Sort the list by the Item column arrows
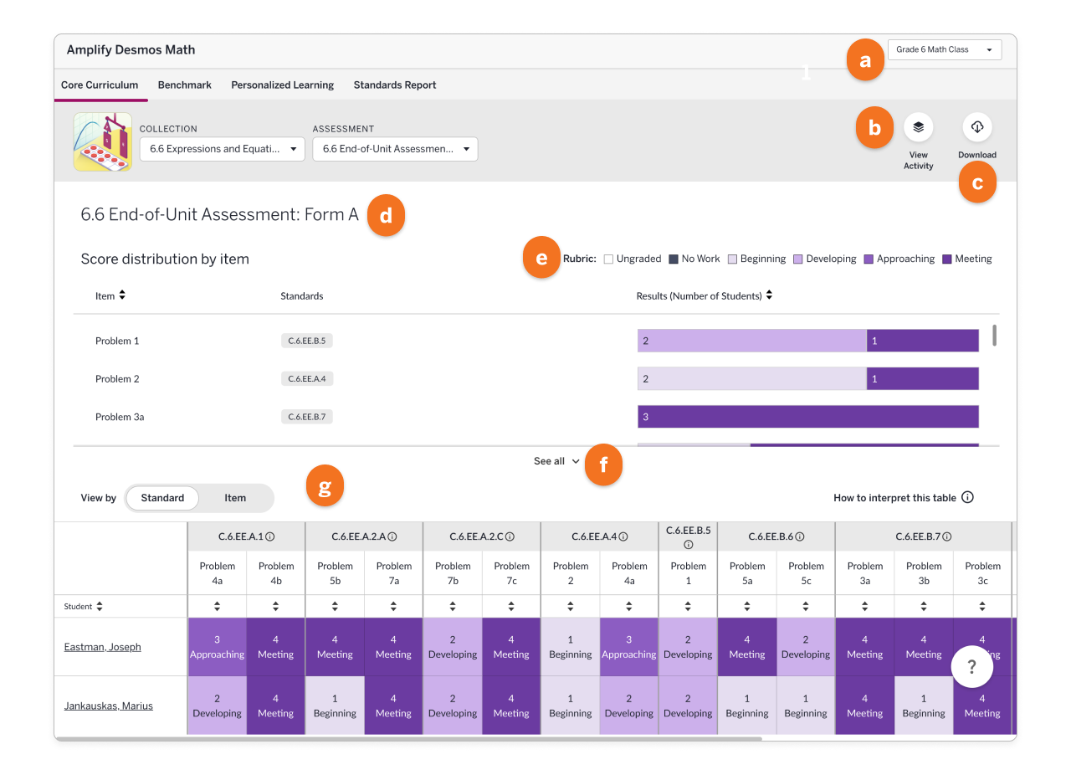 coord(122,295)
